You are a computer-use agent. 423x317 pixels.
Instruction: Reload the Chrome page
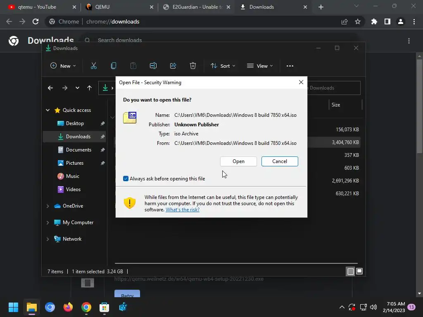pyautogui.click(x=36, y=21)
